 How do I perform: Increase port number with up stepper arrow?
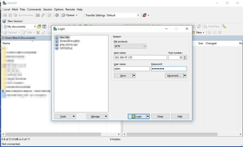185,56
